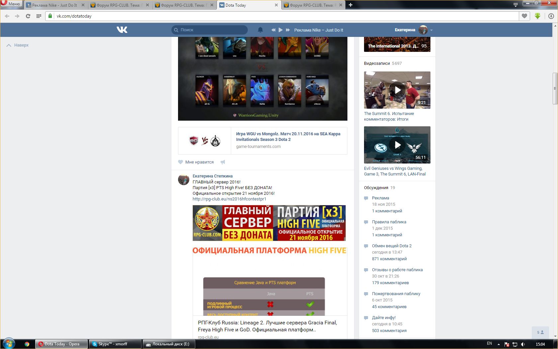
Task: Open Отзывы о работе паблика discussion
Action: tap(397, 270)
